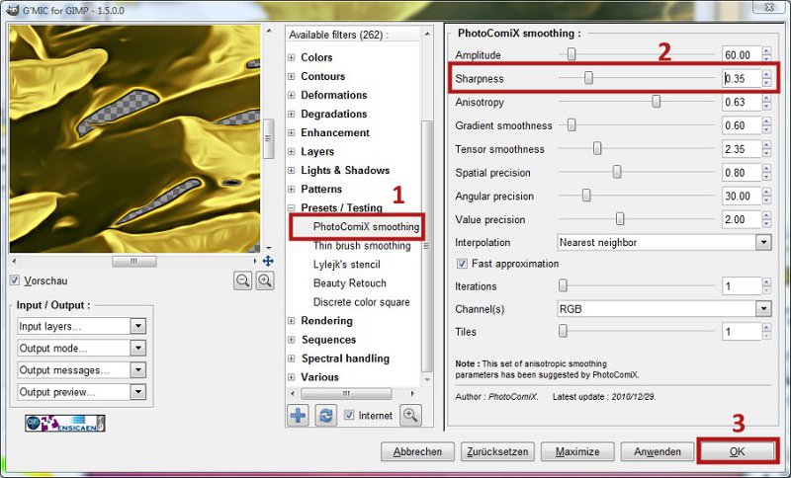Click the preview navigation cross icon
Viewport: 791px width, 478px height.
click(268, 261)
